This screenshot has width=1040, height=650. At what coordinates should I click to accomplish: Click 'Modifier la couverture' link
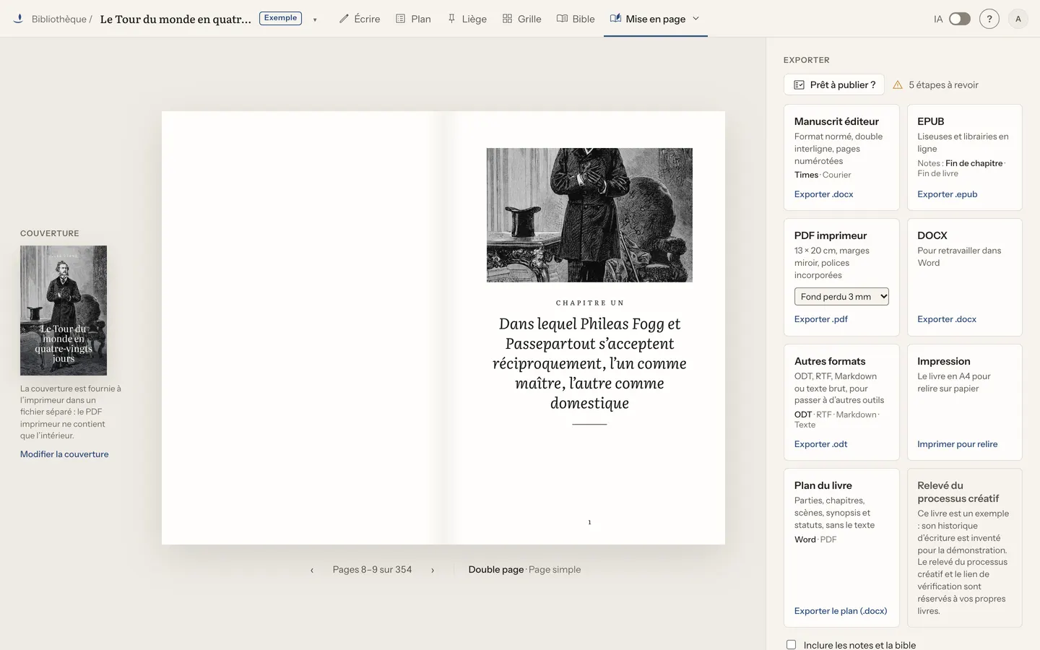64,454
